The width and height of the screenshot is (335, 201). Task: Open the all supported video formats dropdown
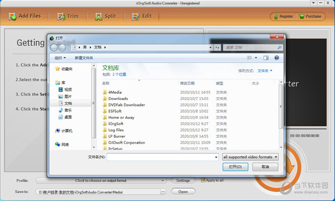pyautogui.click(x=250, y=157)
